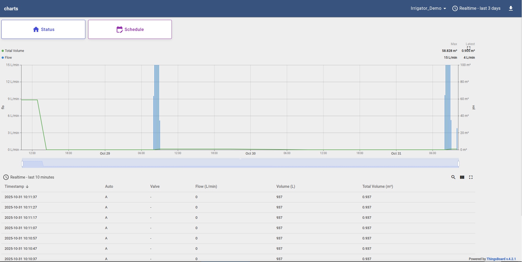The height and width of the screenshot is (262, 522).
Task: Toggle the Total Volume series in the legend
Action: (13, 51)
